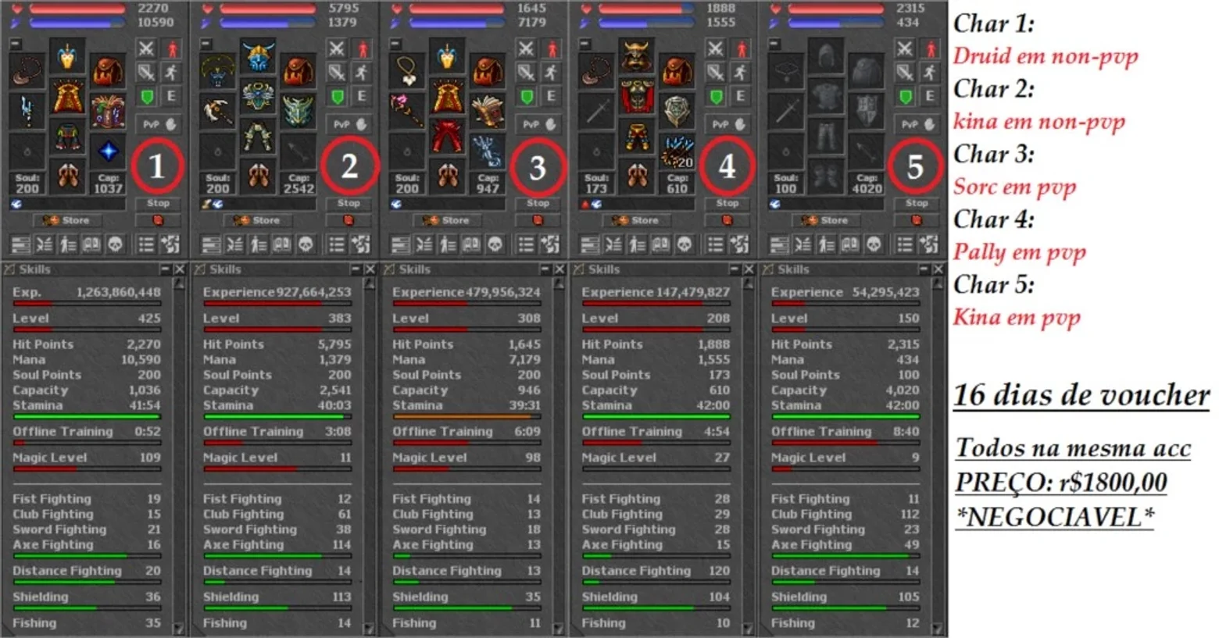Click the Soul 173 counter
The width and height of the screenshot is (1219, 638).
pos(596,183)
